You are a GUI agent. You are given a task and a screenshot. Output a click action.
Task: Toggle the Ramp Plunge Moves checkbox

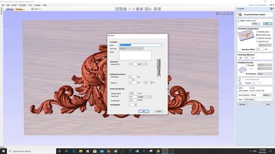[x=244, y=80]
